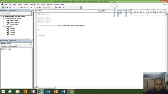Click the Save icon in the toolbar
168x94 pixels.
coord(9,8)
